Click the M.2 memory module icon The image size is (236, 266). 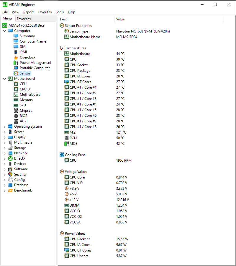[67, 132]
